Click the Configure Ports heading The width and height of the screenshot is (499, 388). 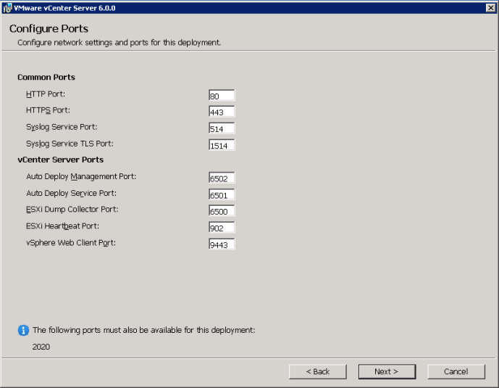pyautogui.click(x=49, y=29)
